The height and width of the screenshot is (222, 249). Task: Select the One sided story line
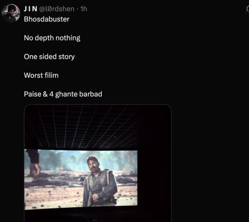[49, 57]
